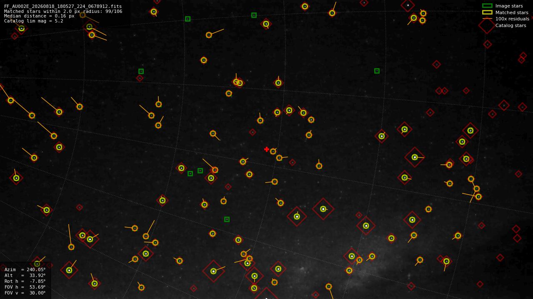Pick the unmatched green star square below the legend
533x299 pixels.
[x=377, y=71]
